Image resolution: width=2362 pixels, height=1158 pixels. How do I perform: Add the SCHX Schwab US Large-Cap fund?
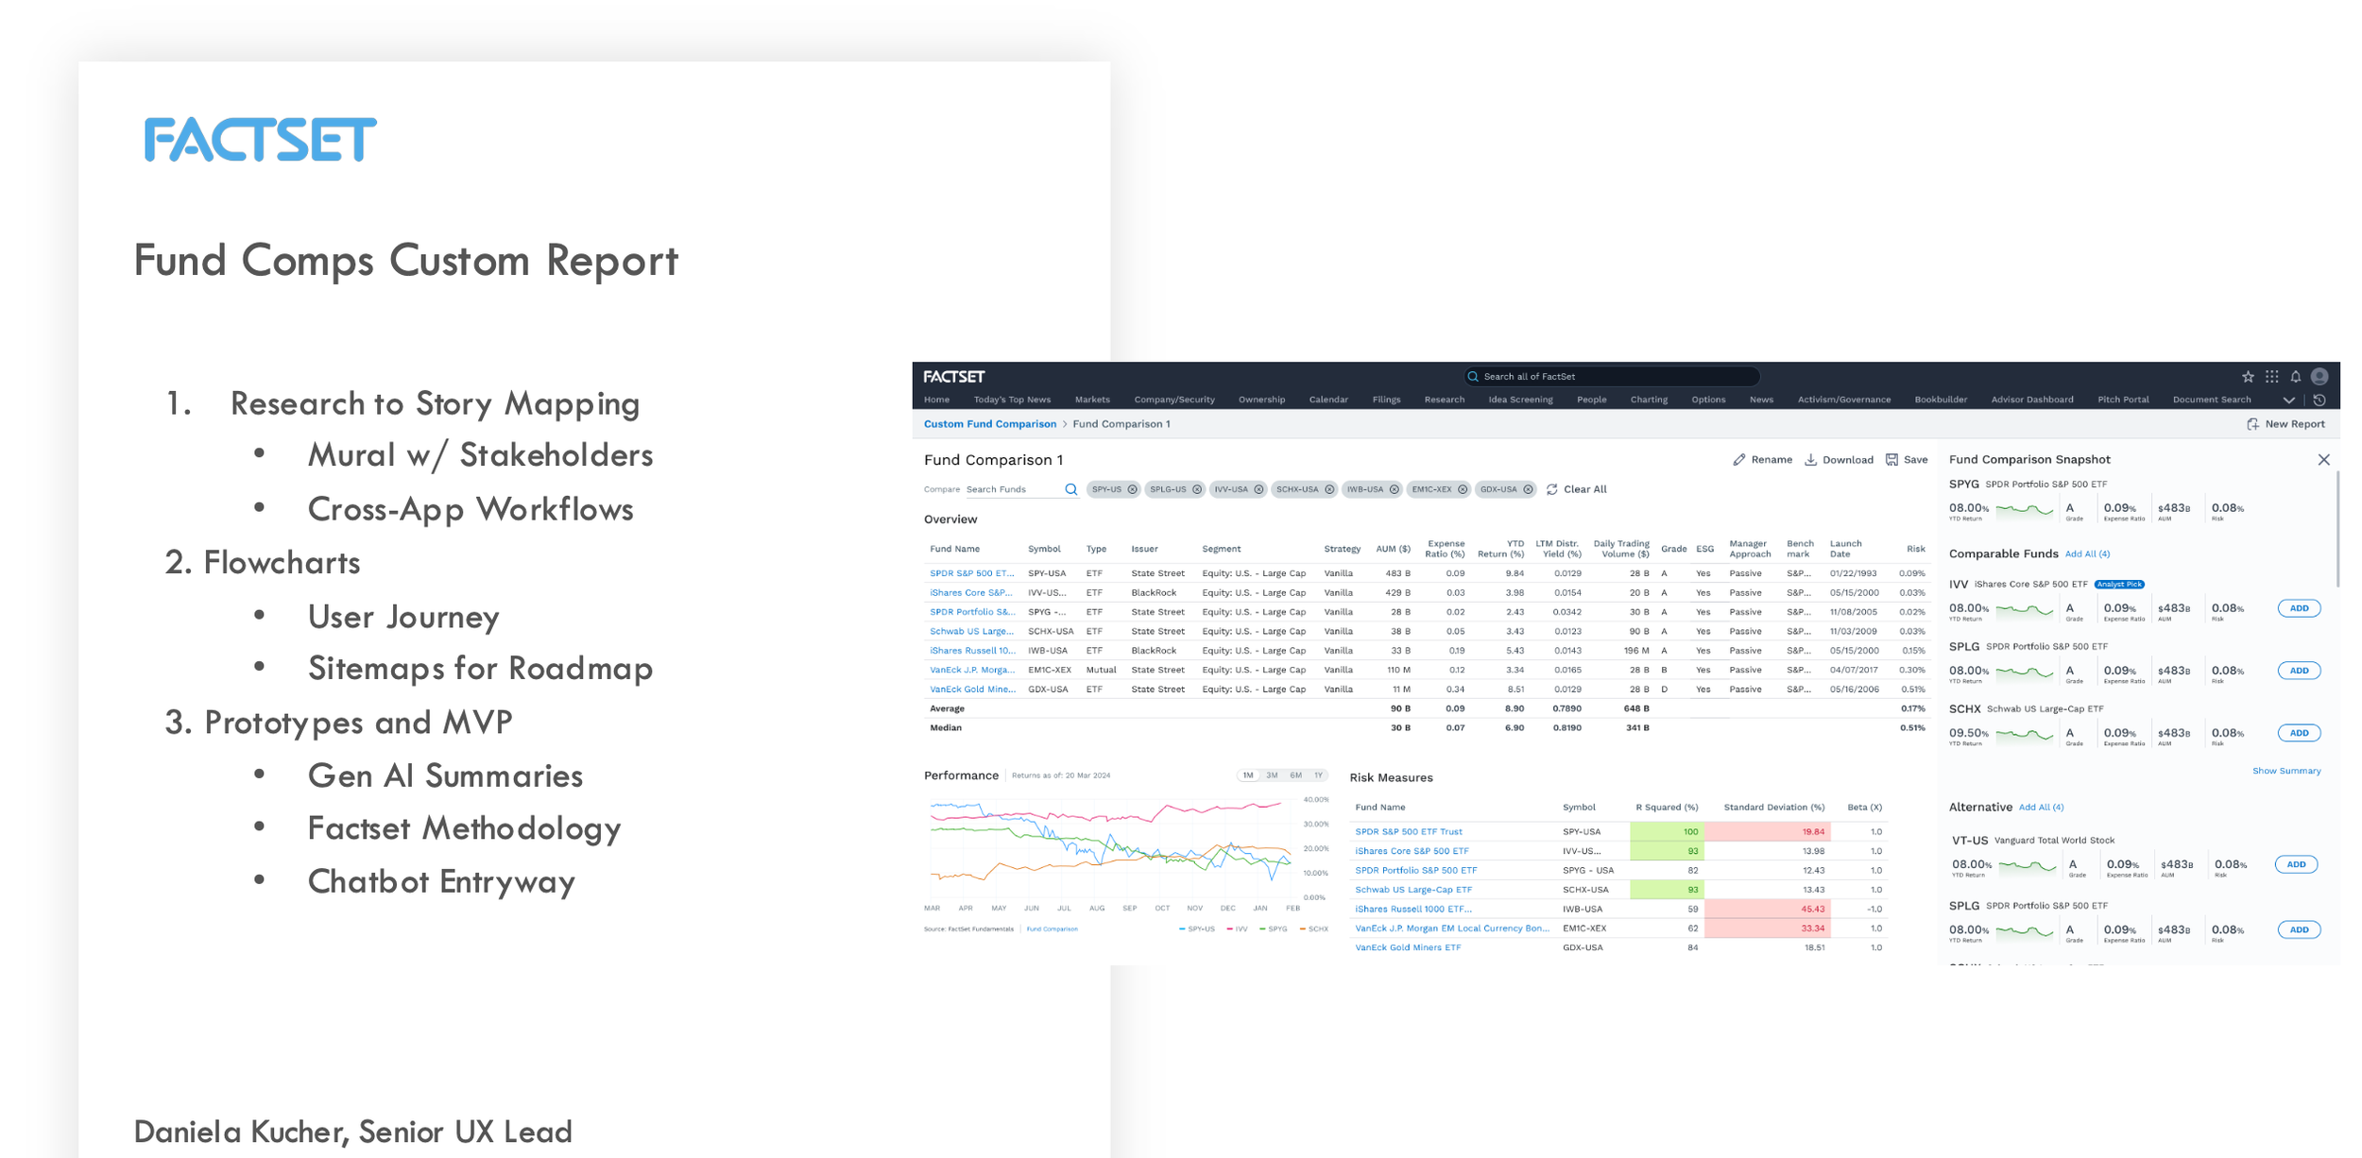click(x=2299, y=733)
